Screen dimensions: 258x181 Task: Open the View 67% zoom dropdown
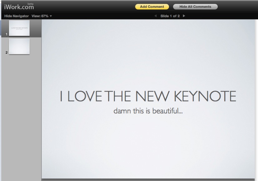pyautogui.click(x=42, y=16)
